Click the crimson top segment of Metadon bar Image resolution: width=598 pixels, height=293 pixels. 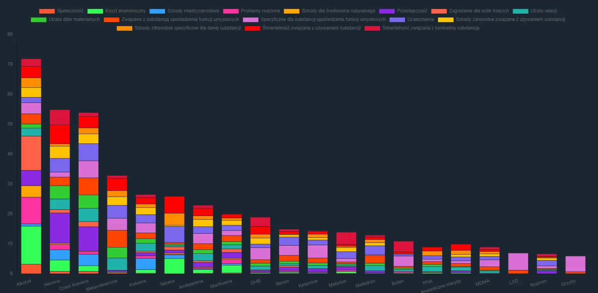pos(346,238)
